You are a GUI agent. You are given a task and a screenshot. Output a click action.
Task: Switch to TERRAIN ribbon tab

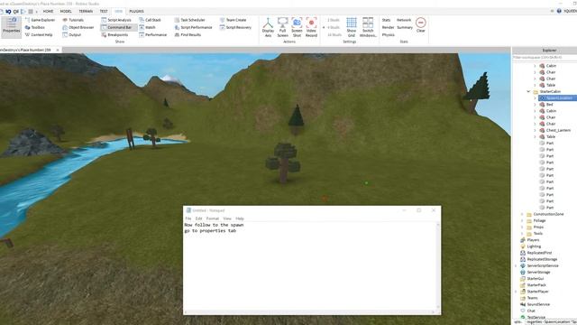[86, 12]
